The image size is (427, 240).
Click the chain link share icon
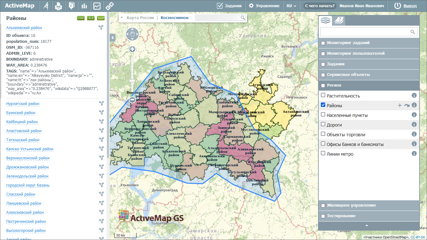pos(109,6)
